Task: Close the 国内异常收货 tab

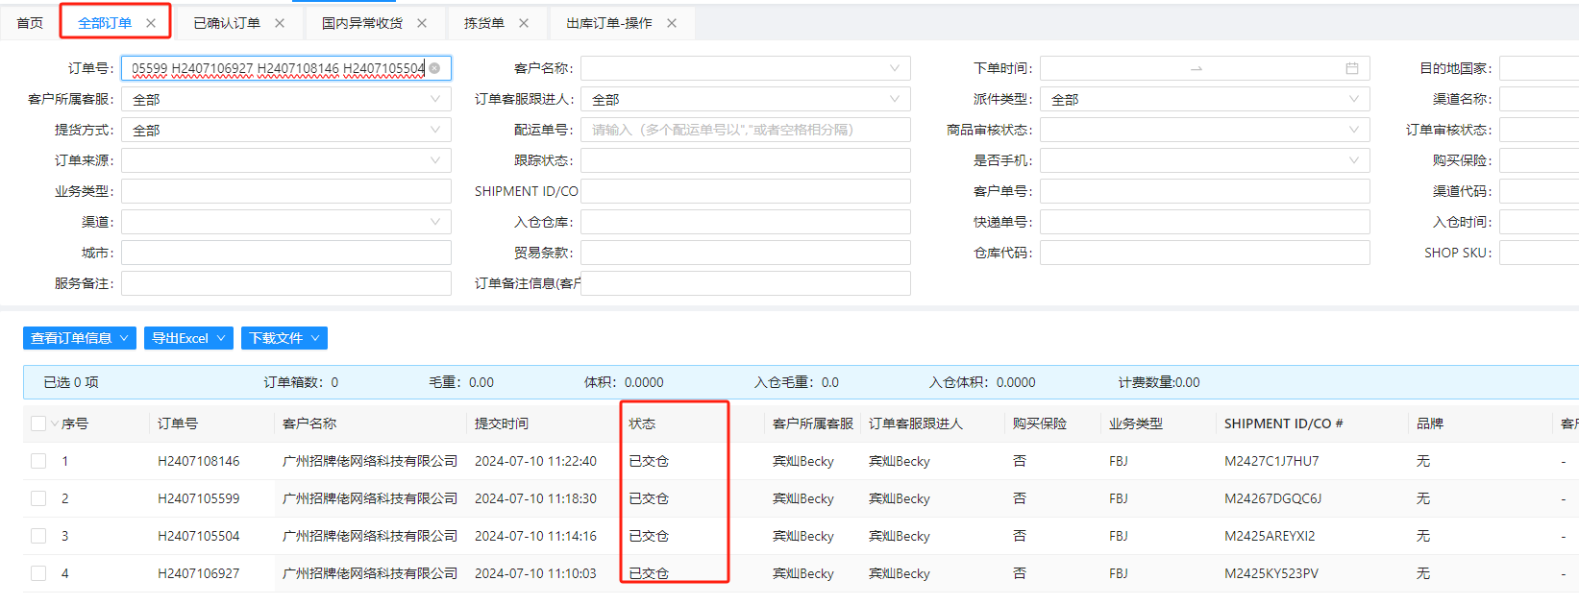Action: tap(422, 23)
